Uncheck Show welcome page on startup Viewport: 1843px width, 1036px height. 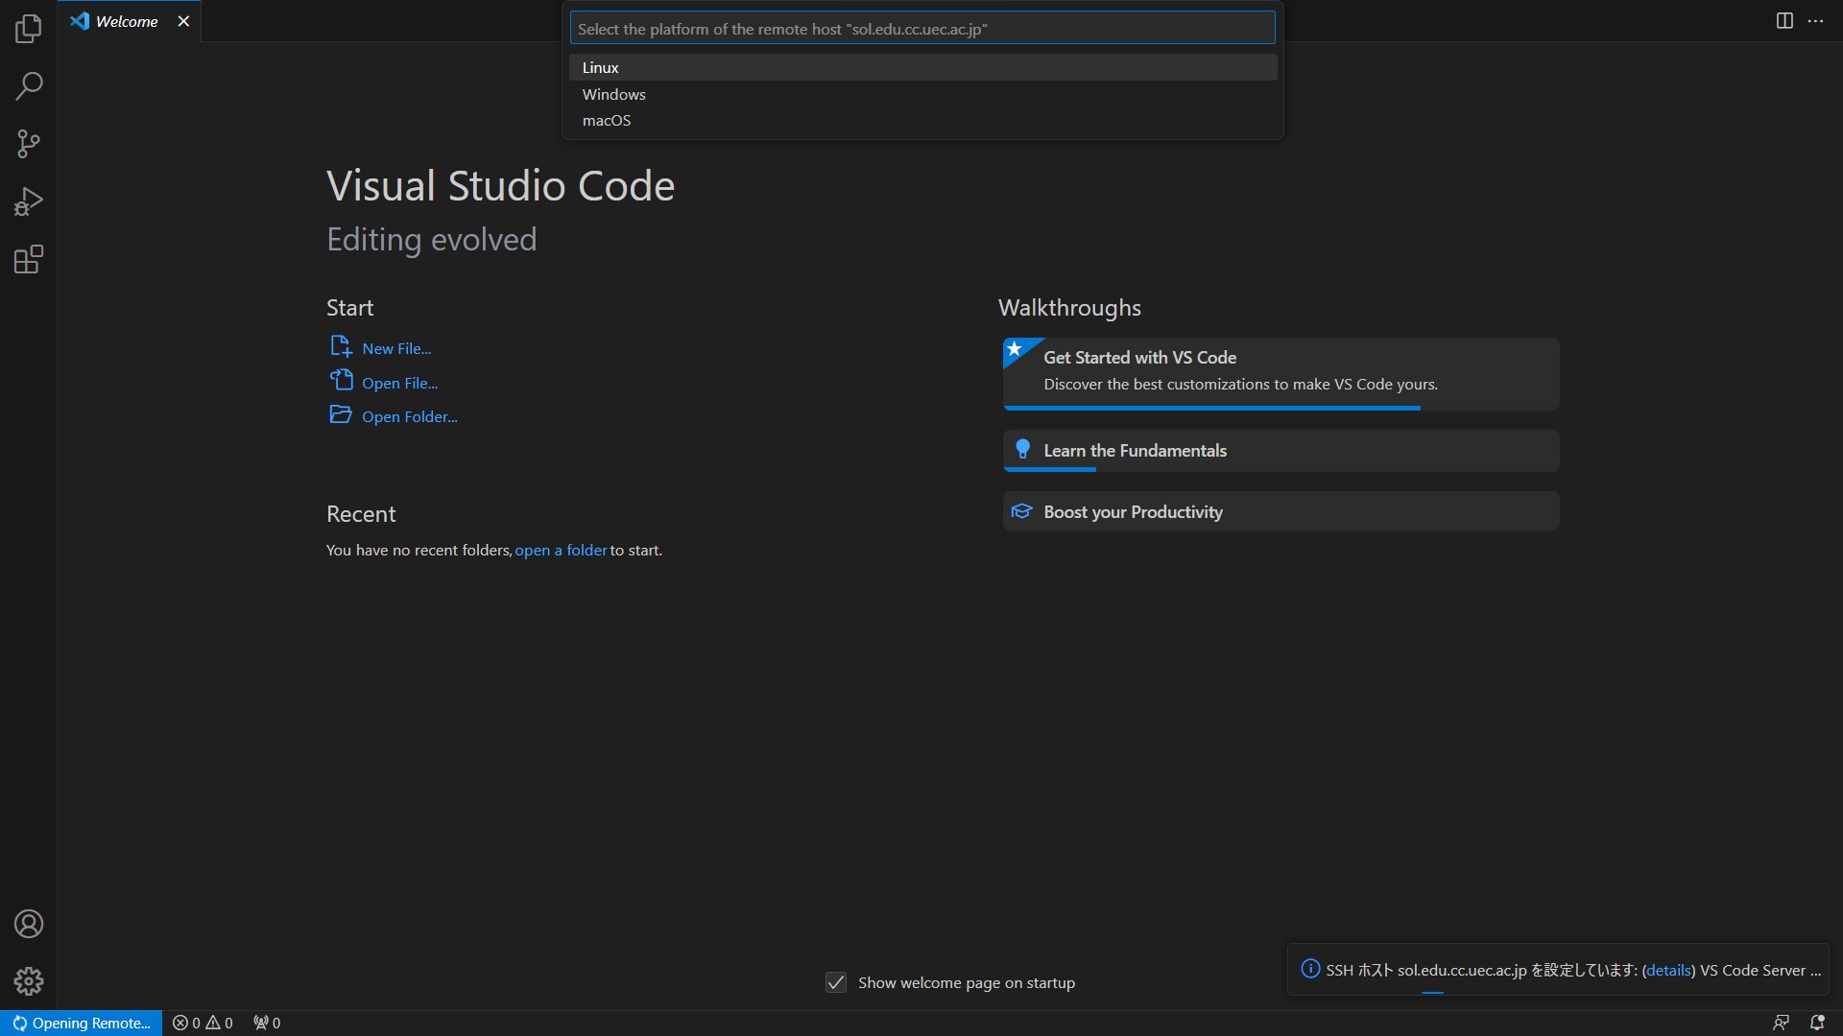(836, 982)
